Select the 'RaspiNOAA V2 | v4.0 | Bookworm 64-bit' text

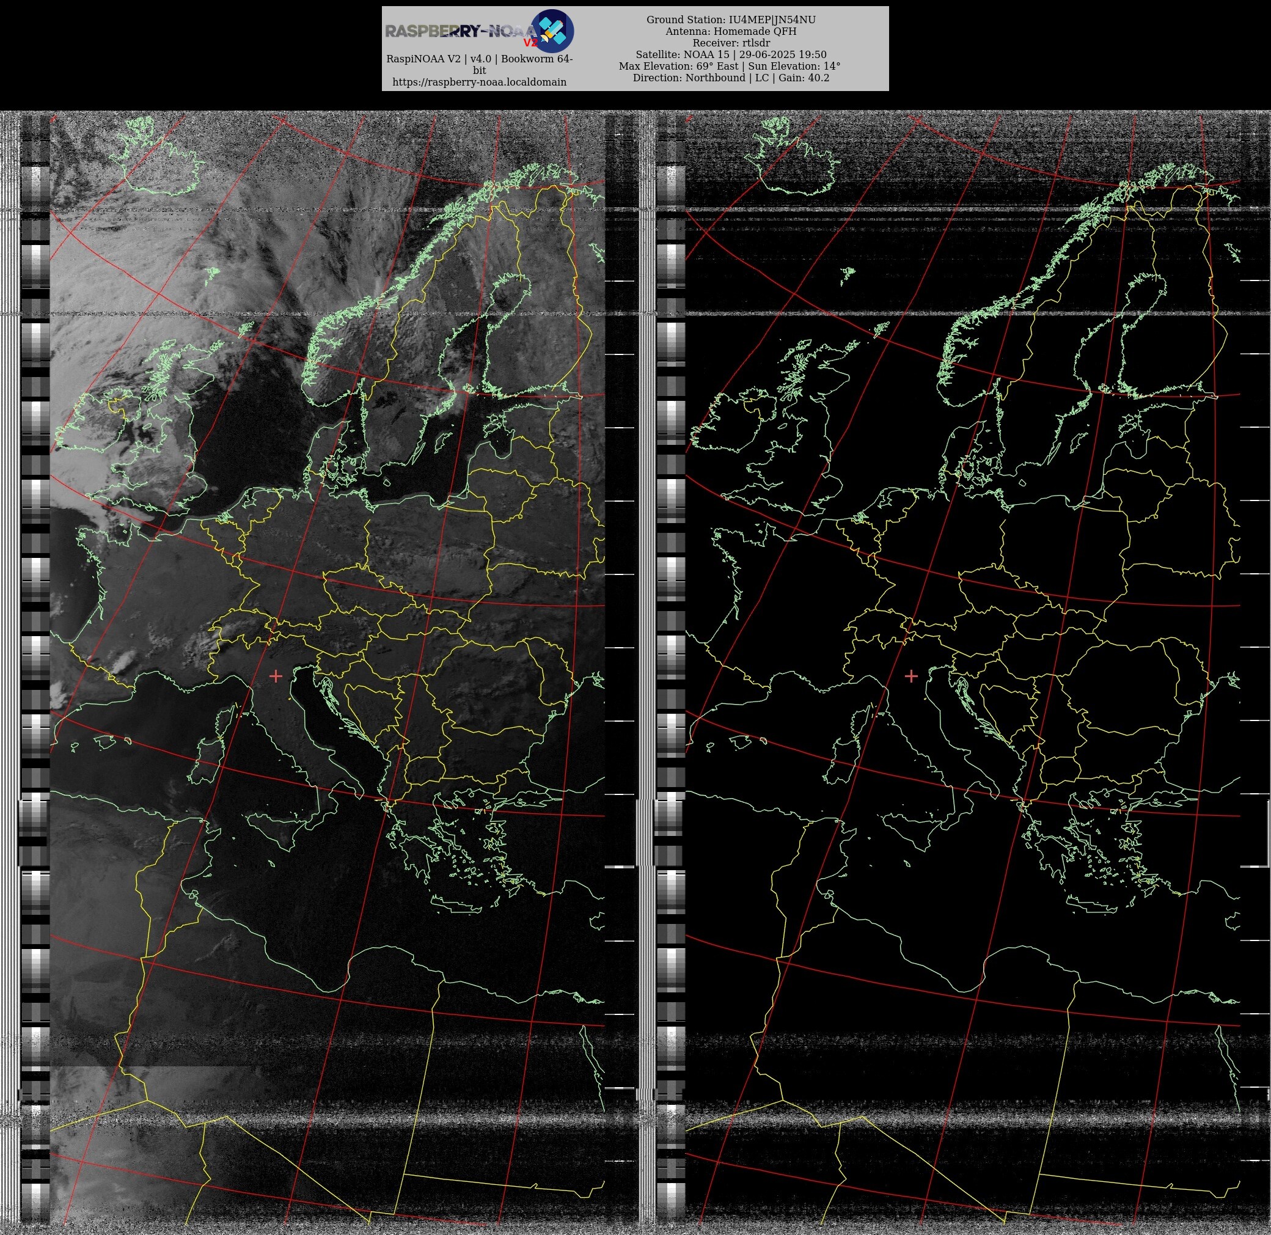479,64
